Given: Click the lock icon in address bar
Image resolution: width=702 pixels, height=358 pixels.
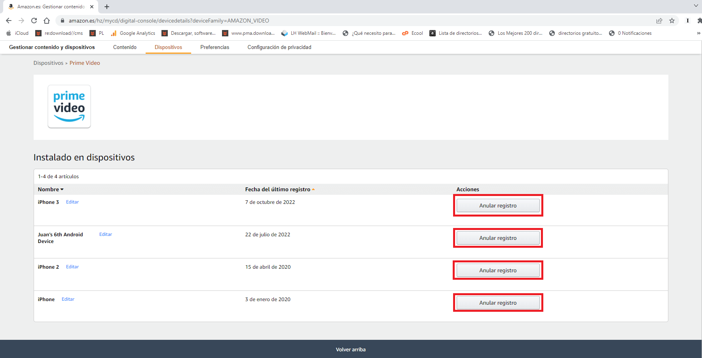Looking at the screenshot, I should tap(62, 21).
